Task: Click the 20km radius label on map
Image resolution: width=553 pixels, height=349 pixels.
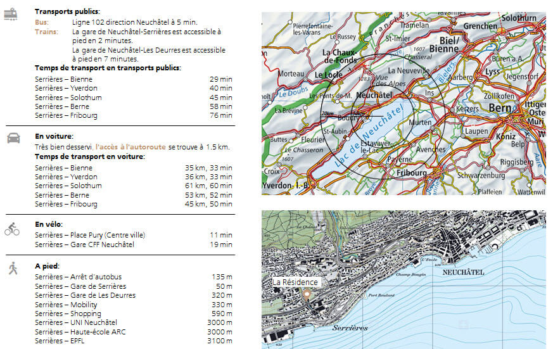Action: pyautogui.click(x=327, y=113)
